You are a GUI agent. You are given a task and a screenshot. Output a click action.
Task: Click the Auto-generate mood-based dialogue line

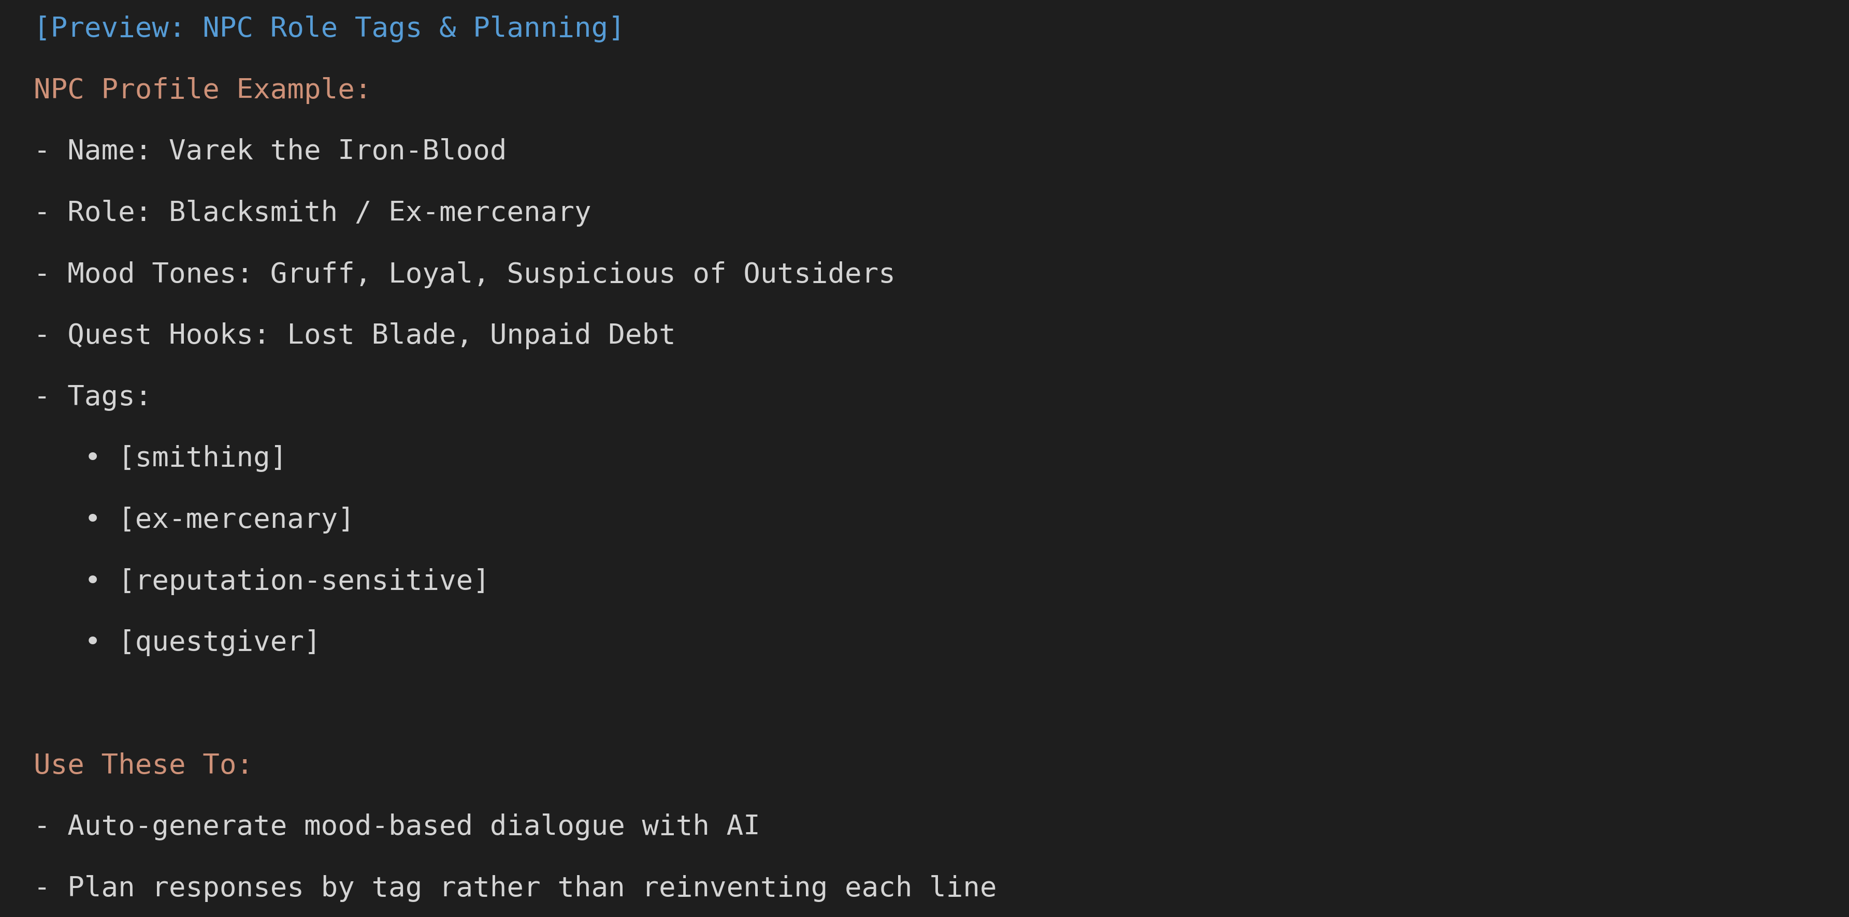pyautogui.click(x=396, y=826)
